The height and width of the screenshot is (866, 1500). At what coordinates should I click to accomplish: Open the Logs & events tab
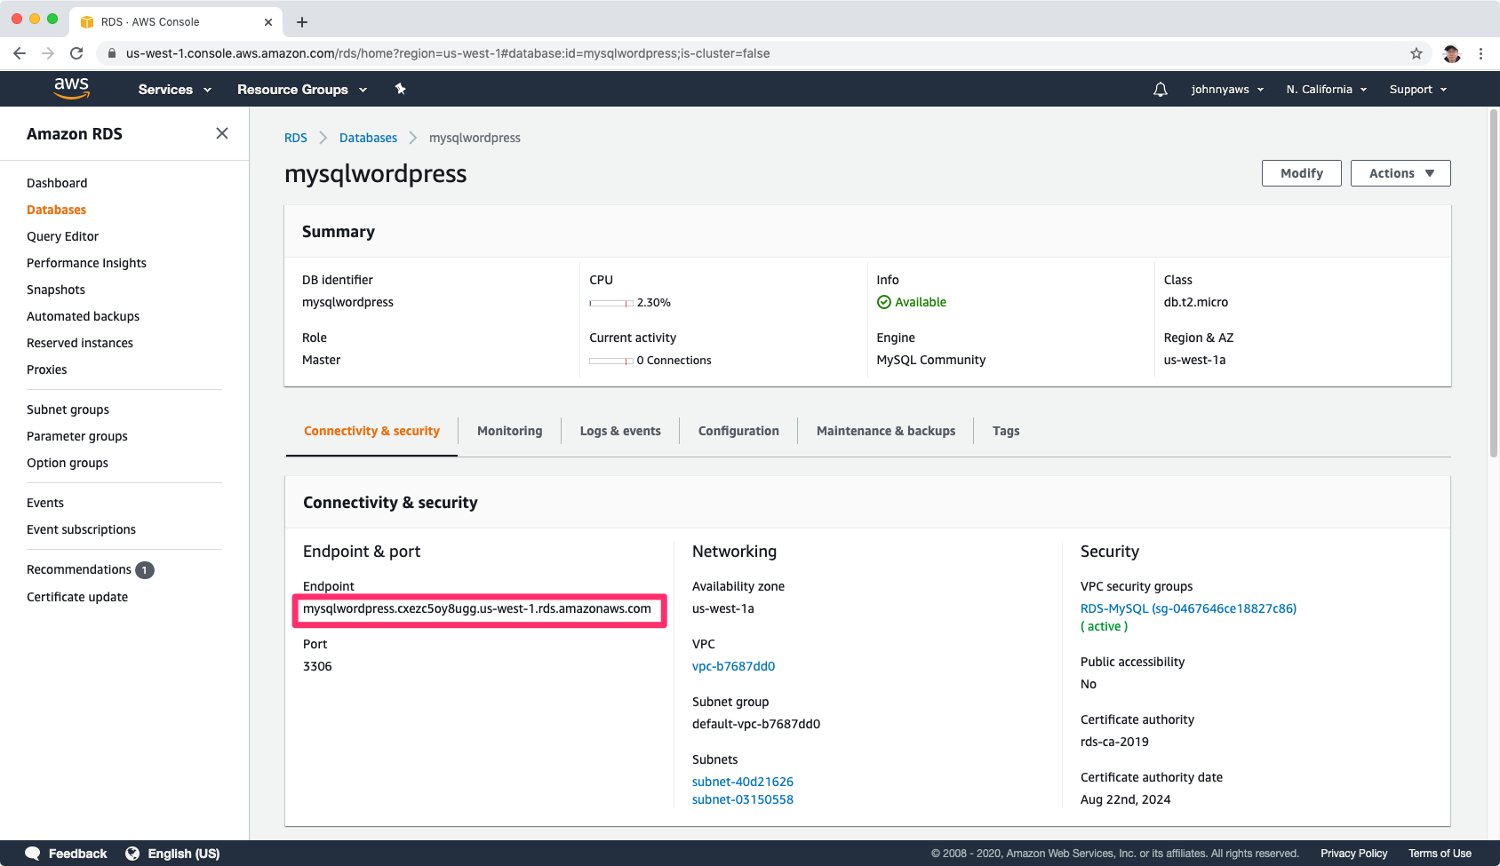coord(620,431)
